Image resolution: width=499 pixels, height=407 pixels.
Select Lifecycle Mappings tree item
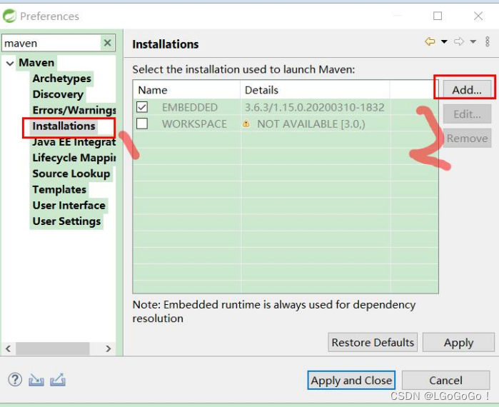pyautogui.click(x=74, y=158)
